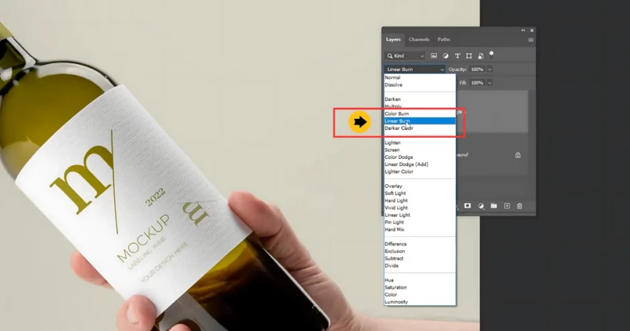Filter layers by type layer icon
The image size is (630, 331).
click(x=457, y=56)
